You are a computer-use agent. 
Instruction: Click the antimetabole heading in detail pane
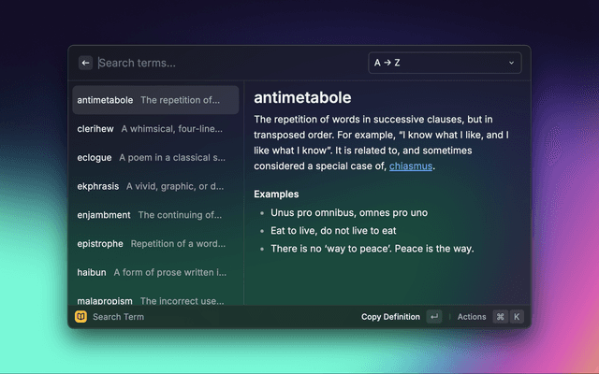click(302, 98)
